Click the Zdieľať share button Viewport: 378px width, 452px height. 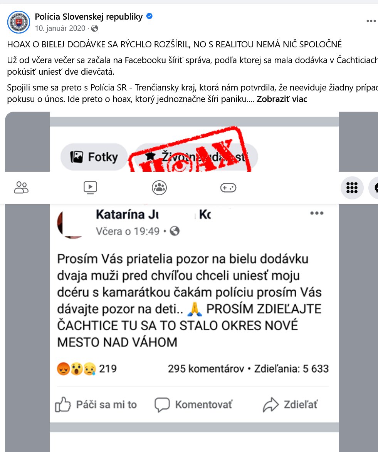pos(290,404)
